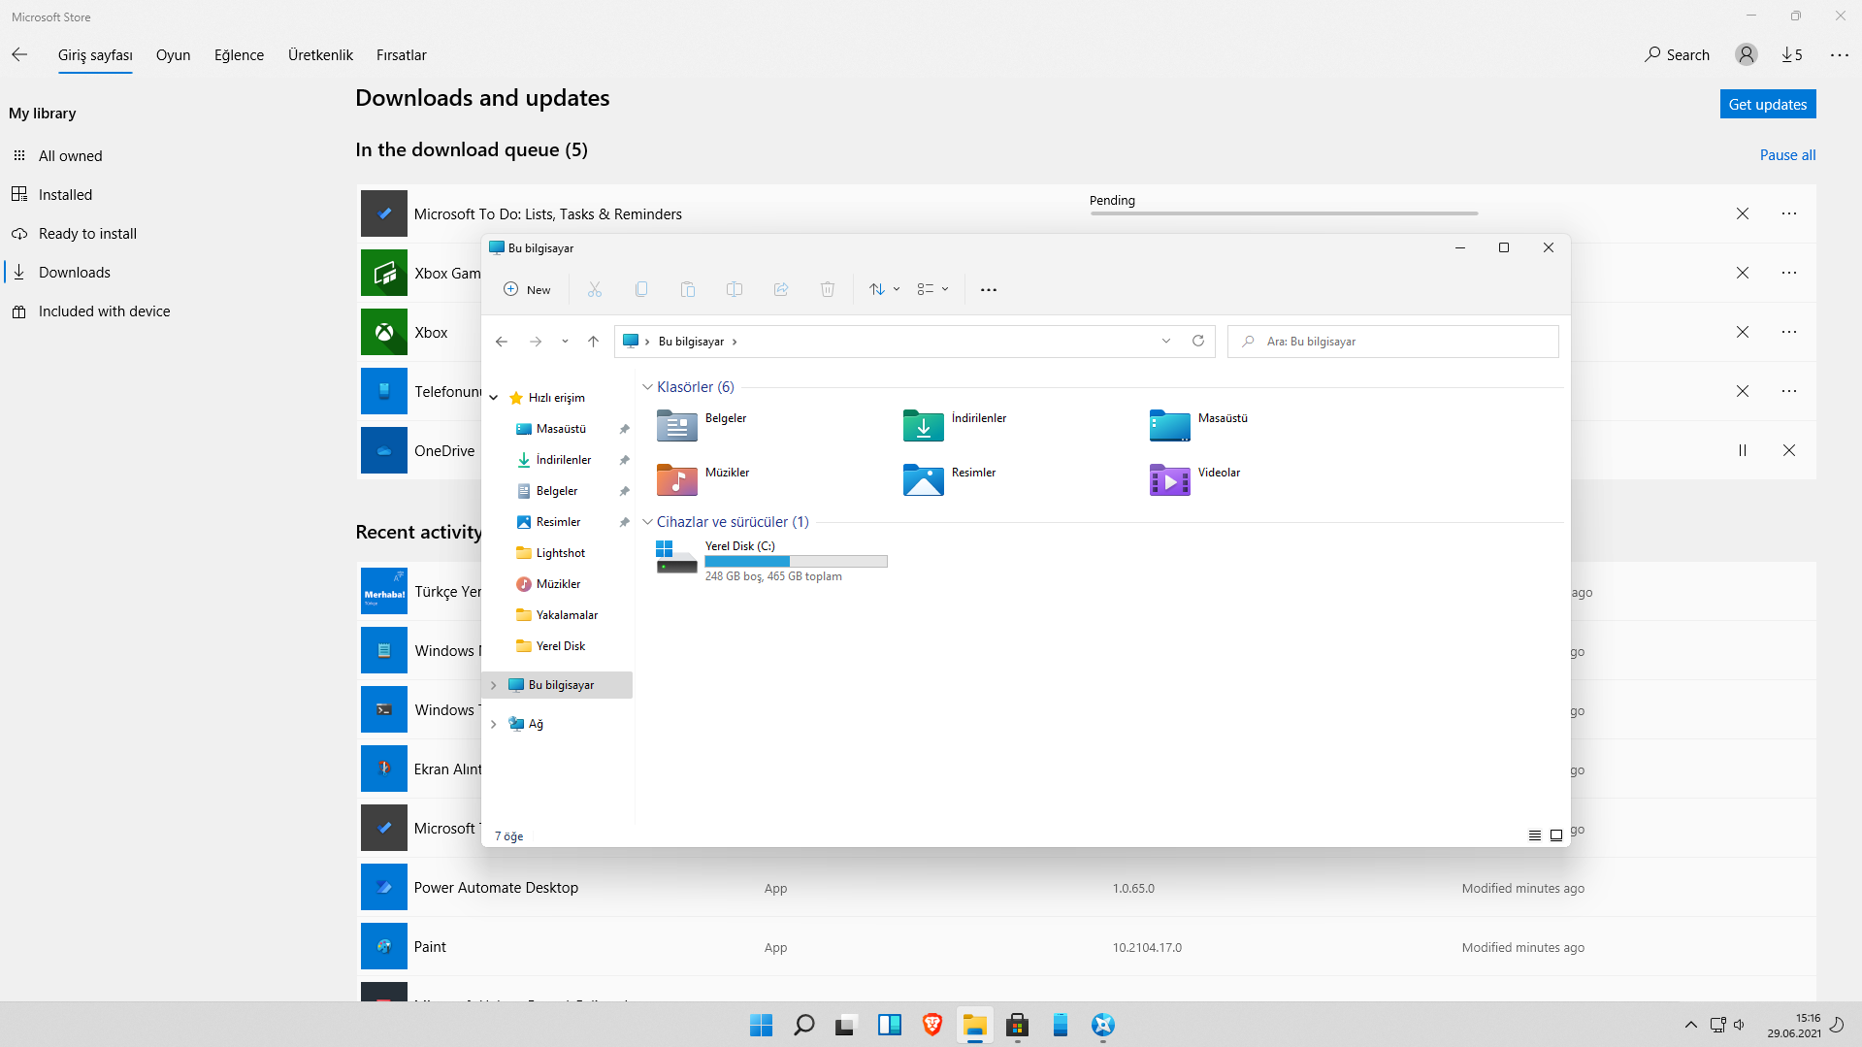Select Lightshot folder in the navigation pane
Screen dimensions: 1862x1047
(560, 553)
